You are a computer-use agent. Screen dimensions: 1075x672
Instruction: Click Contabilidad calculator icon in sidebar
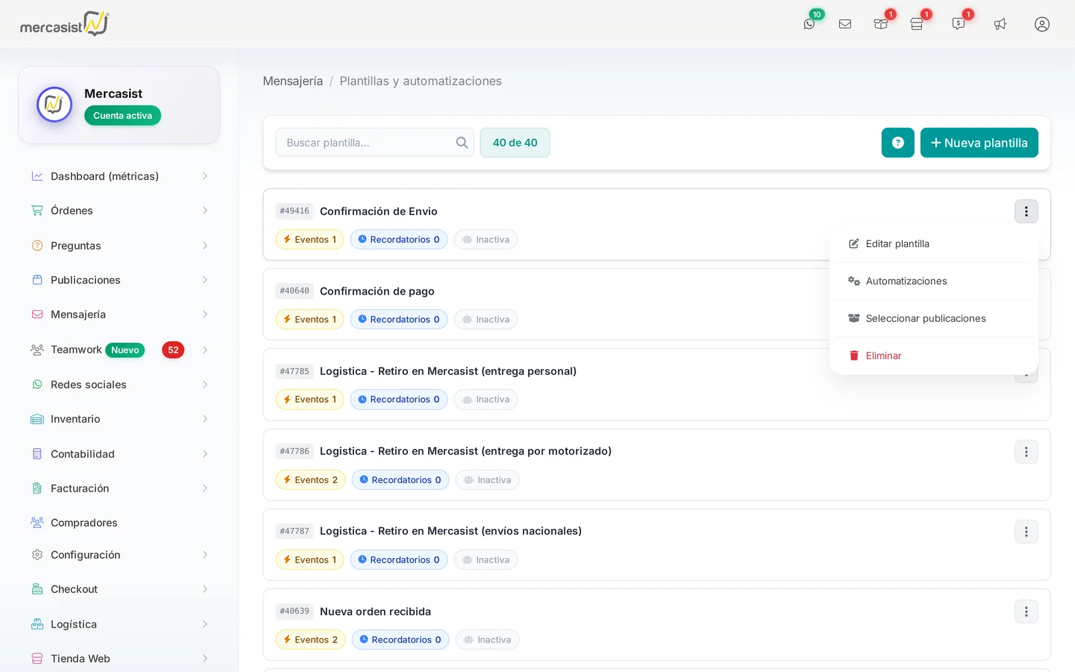37,454
